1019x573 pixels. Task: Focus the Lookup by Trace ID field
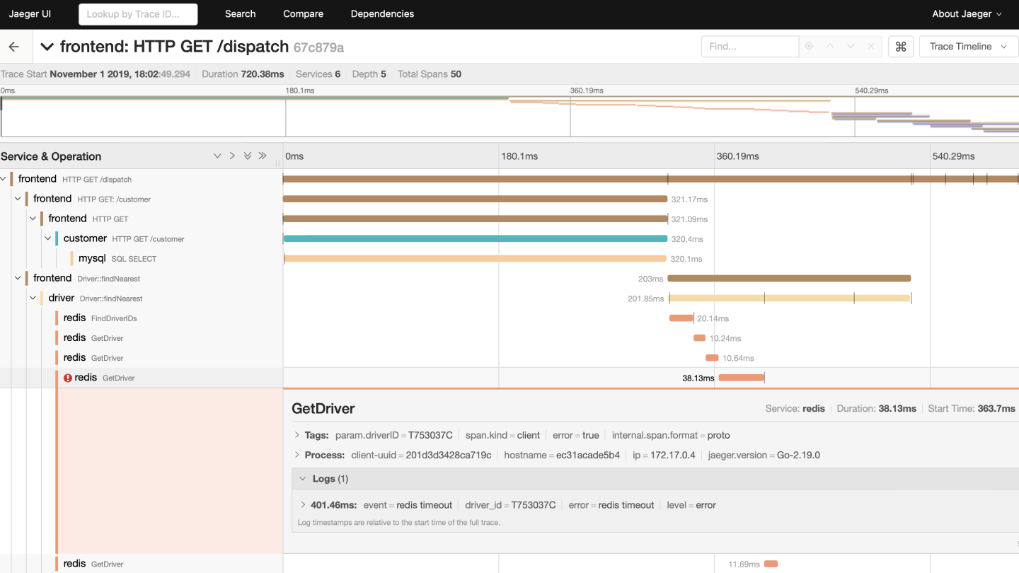pos(138,14)
